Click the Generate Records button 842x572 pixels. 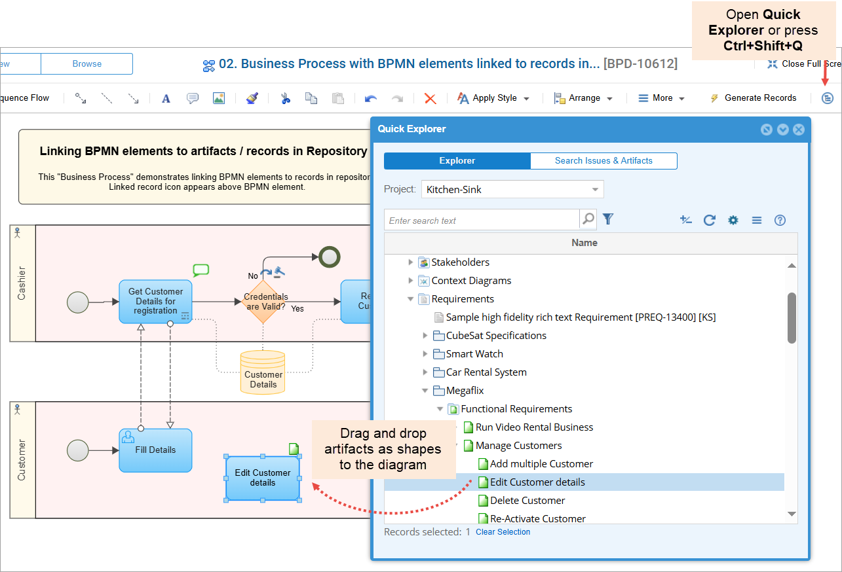coord(753,98)
